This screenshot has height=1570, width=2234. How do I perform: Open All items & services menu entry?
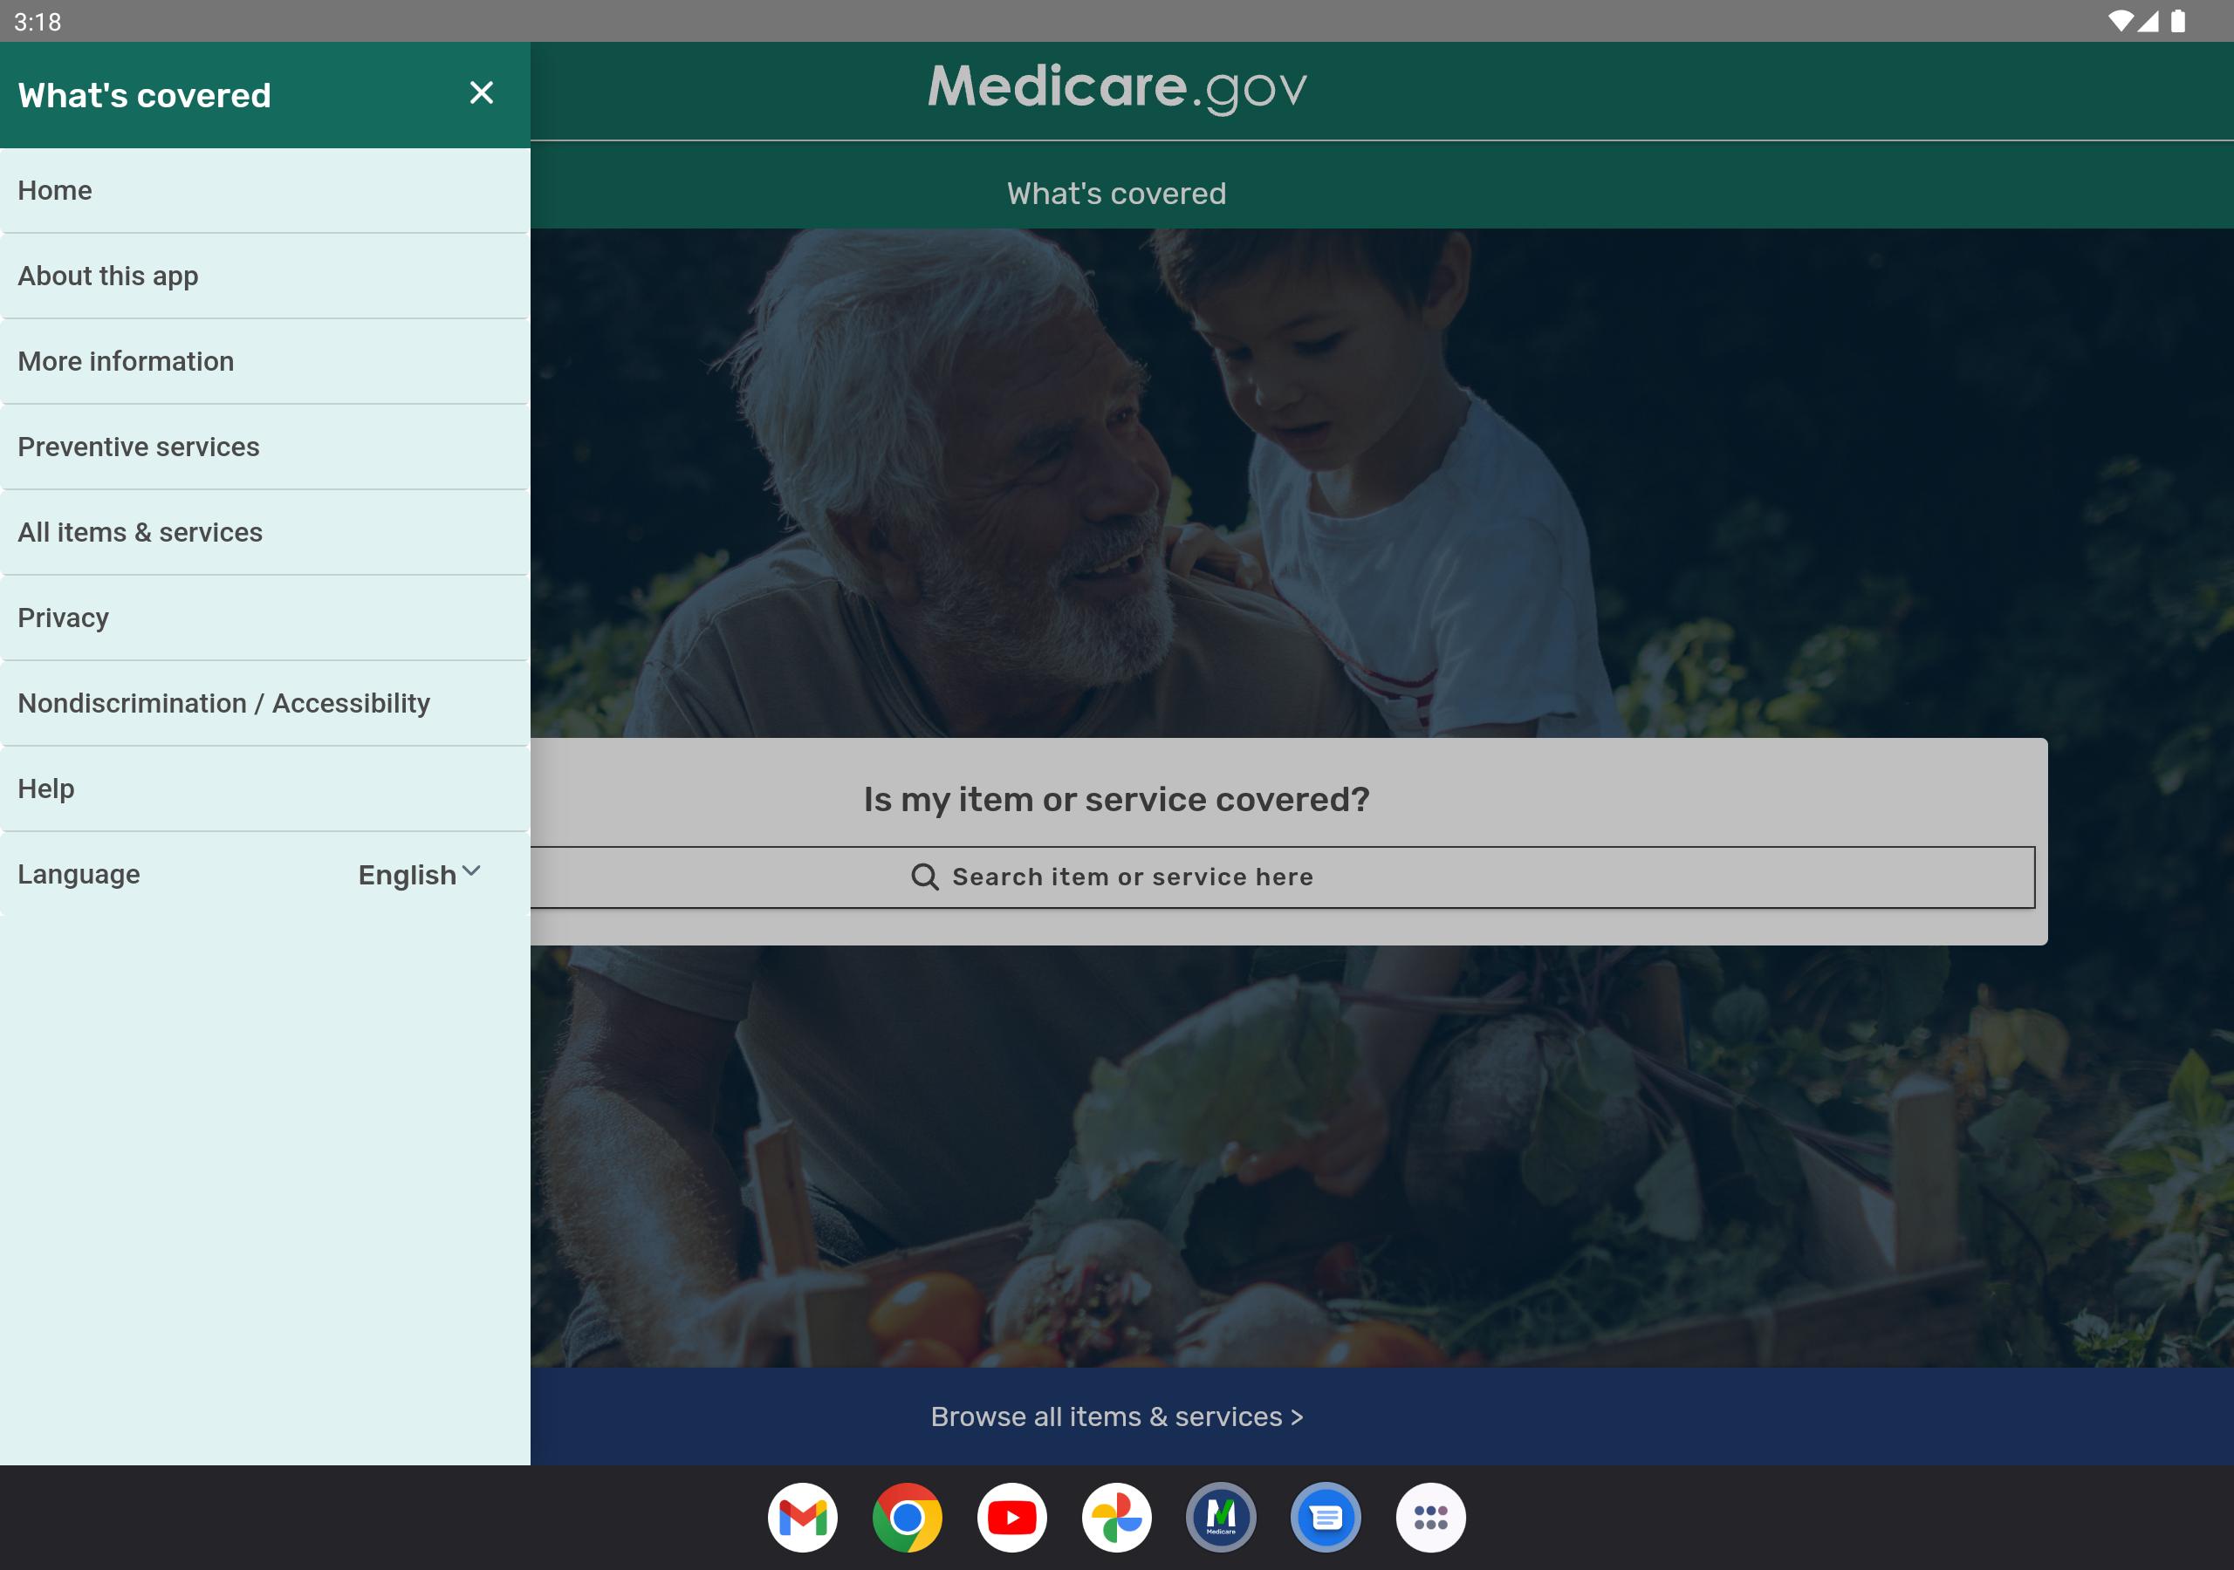[x=264, y=533]
